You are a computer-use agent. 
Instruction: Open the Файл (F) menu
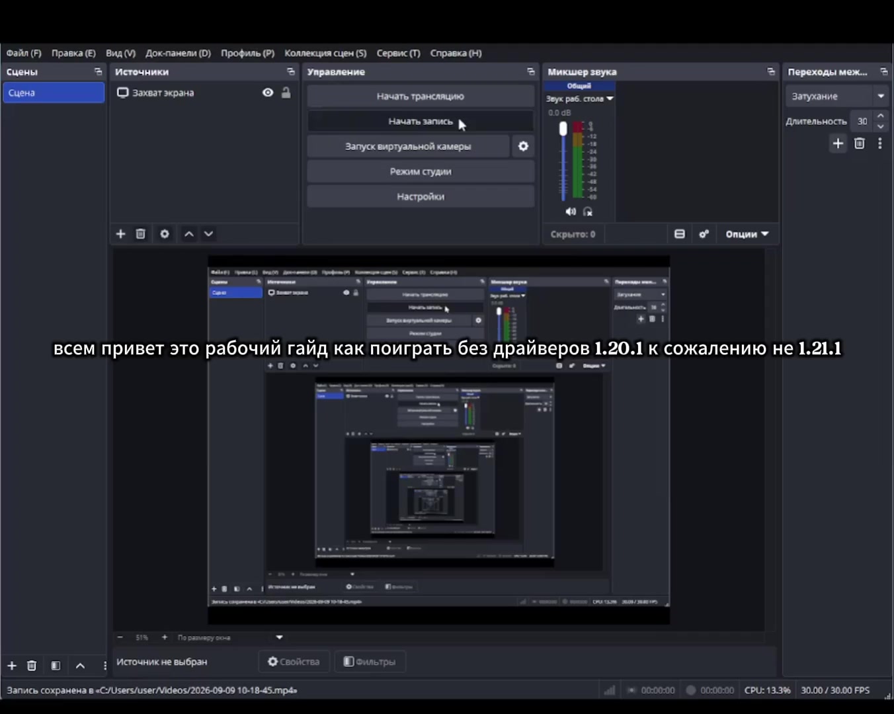coord(24,53)
